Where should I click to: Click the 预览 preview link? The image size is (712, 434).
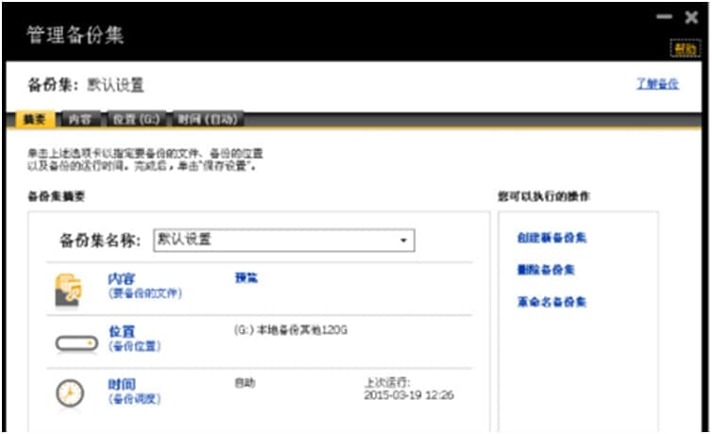pyautogui.click(x=246, y=277)
